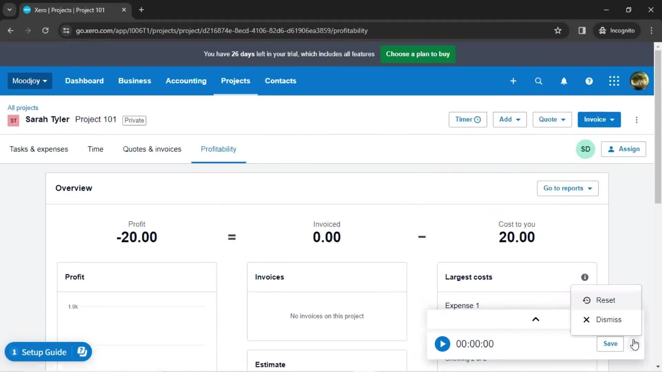The height and width of the screenshot is (372, 662).
Task: Click the SD assigned user avatar
Action: click(x=585, y=149)
